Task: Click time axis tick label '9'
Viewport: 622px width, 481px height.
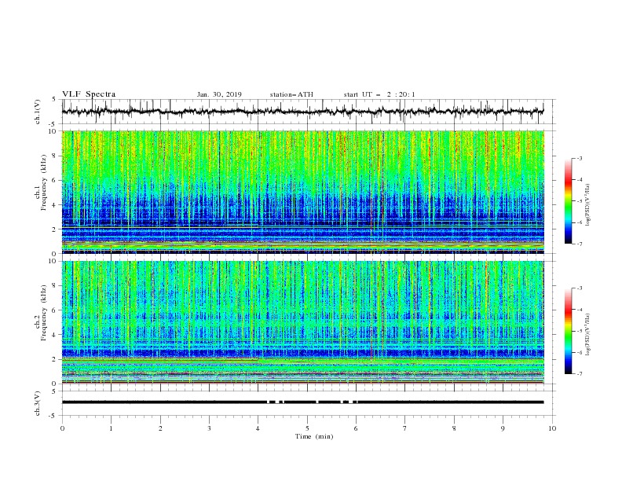Action: (x=503, y=428)
